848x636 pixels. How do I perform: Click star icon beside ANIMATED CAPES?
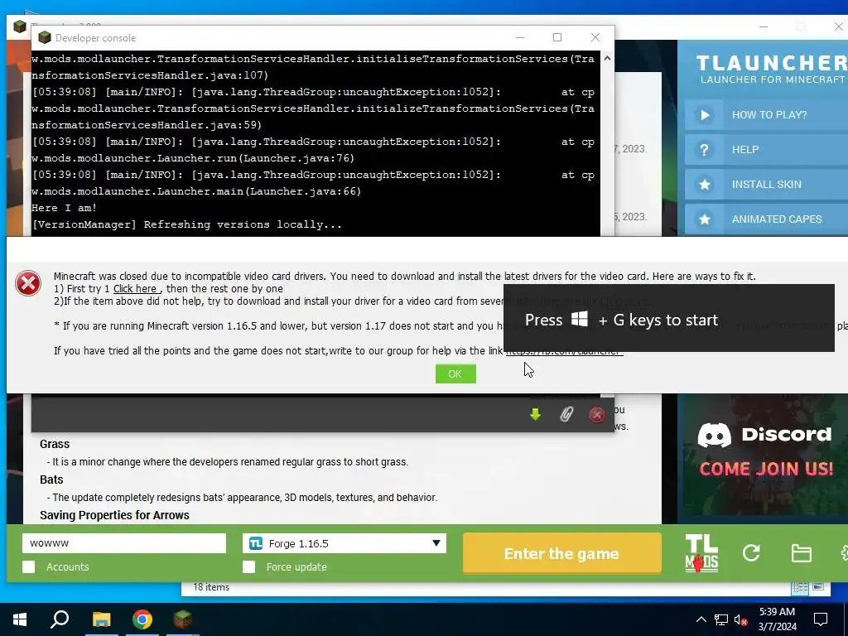tap(704, 219)
